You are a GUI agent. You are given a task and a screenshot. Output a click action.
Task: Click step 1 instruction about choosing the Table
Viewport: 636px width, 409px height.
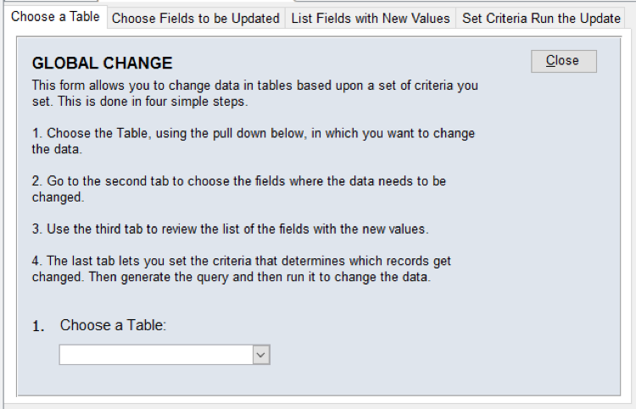point(253,134)
